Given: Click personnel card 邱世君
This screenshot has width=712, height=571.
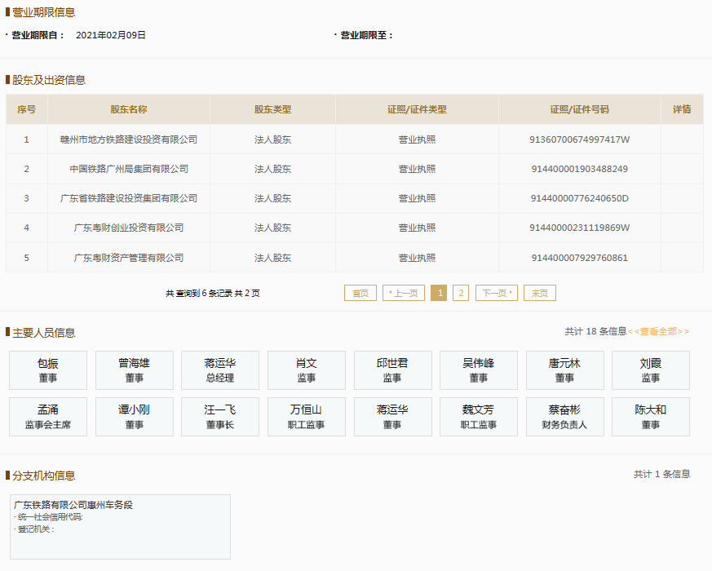Looking at the screenshot, I should (393, 370).
